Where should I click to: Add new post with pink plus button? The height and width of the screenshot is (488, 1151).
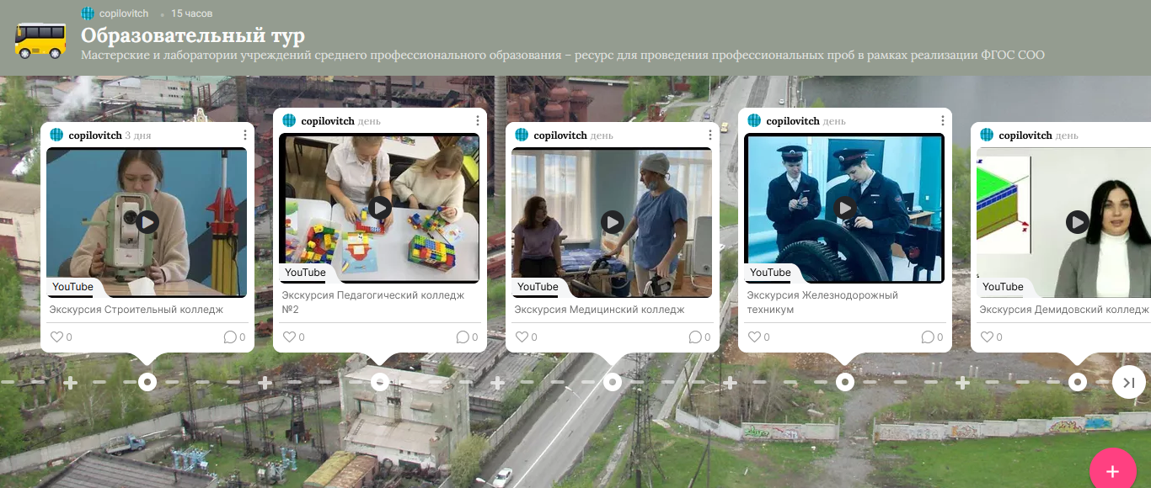[x=1112, y=471]
